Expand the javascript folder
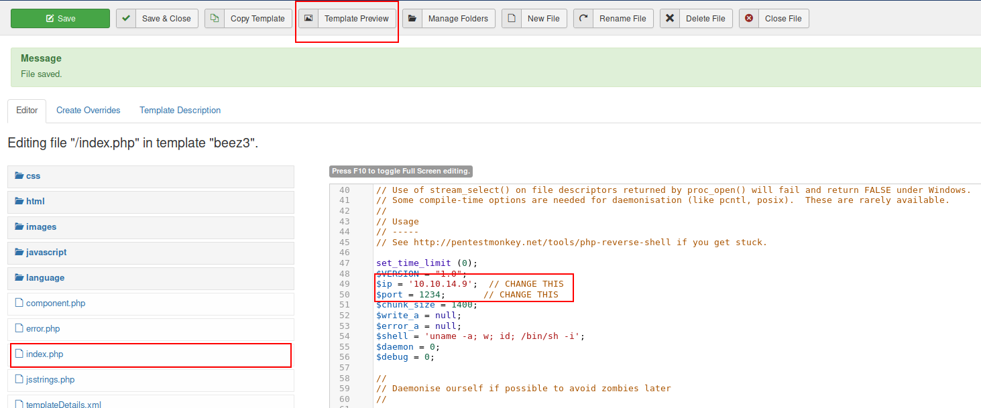The image size is (981, 408). coord(152,253)
